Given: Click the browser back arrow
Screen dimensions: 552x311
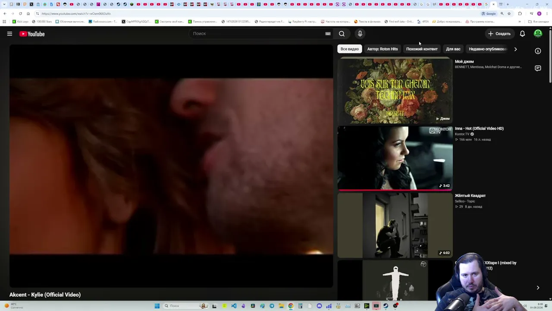Looking at the screenshot, I should click(x=5, y=13).
